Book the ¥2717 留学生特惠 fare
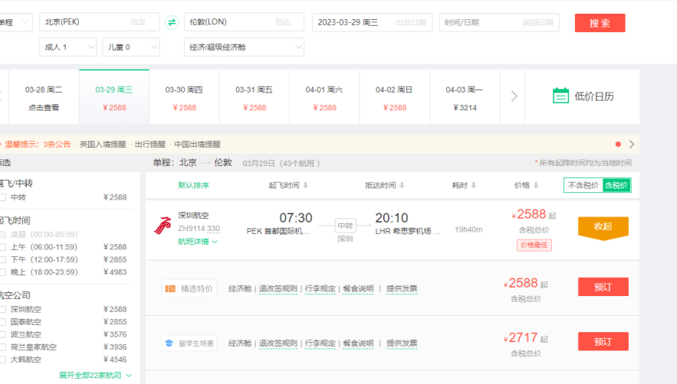 tap(603, 342)
